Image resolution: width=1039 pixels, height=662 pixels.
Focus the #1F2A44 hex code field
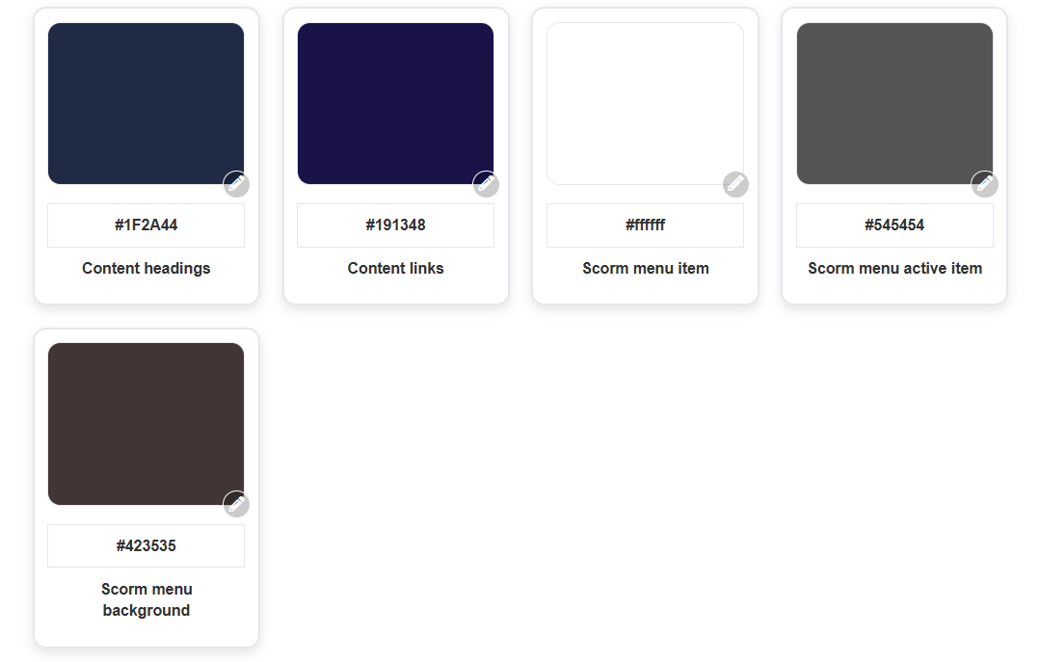[x=146, y=225]
